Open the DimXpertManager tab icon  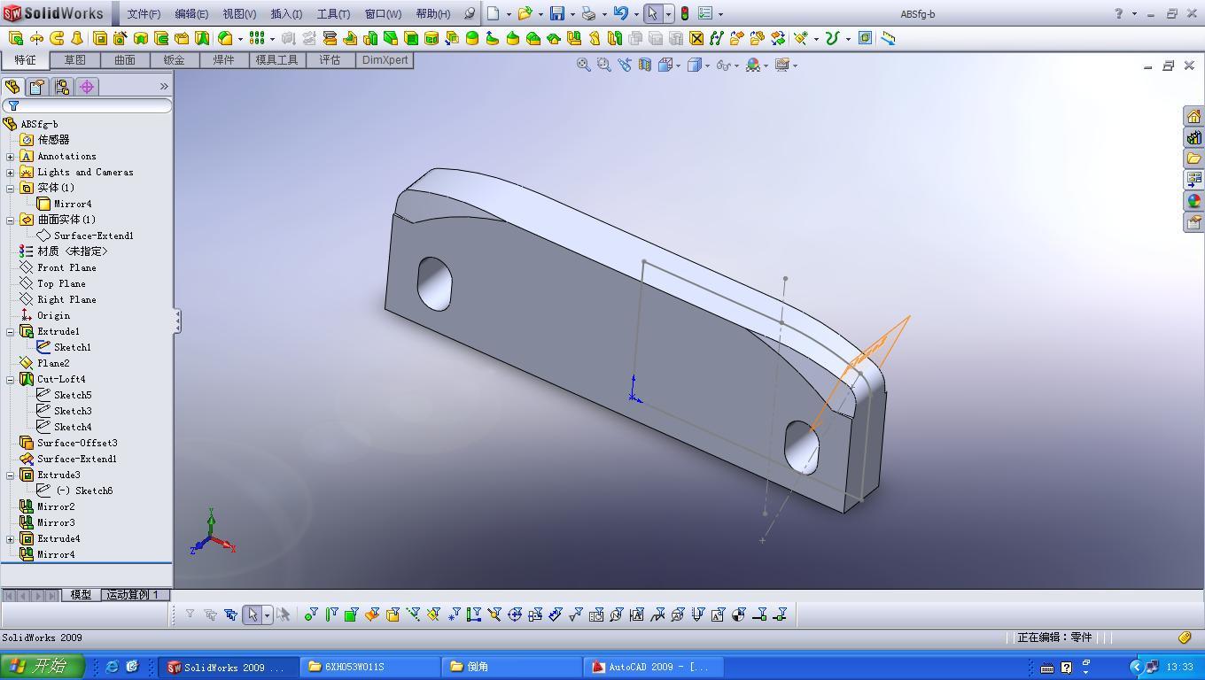coord(86,87)
